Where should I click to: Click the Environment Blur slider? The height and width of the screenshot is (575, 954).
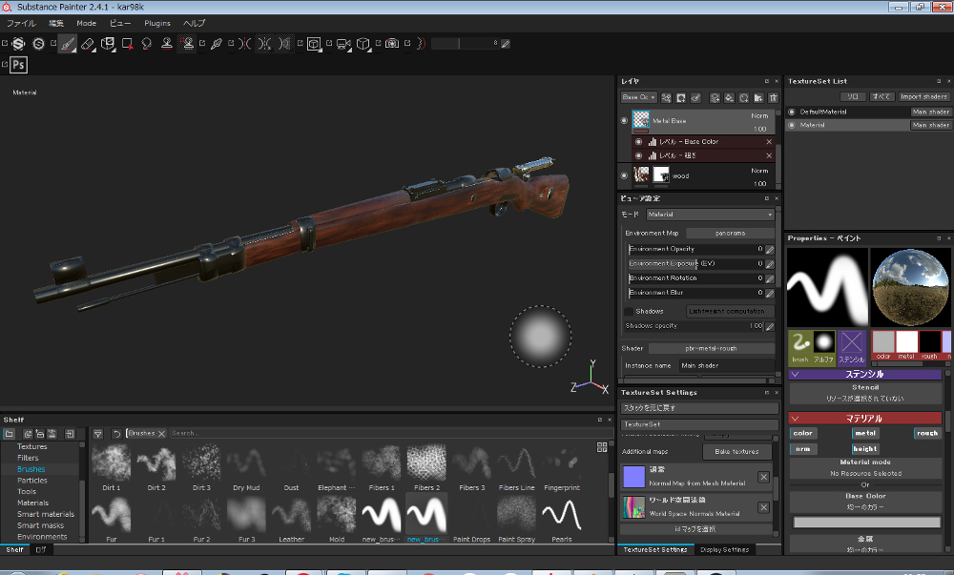pyautogui.click(x=695, y=293)
